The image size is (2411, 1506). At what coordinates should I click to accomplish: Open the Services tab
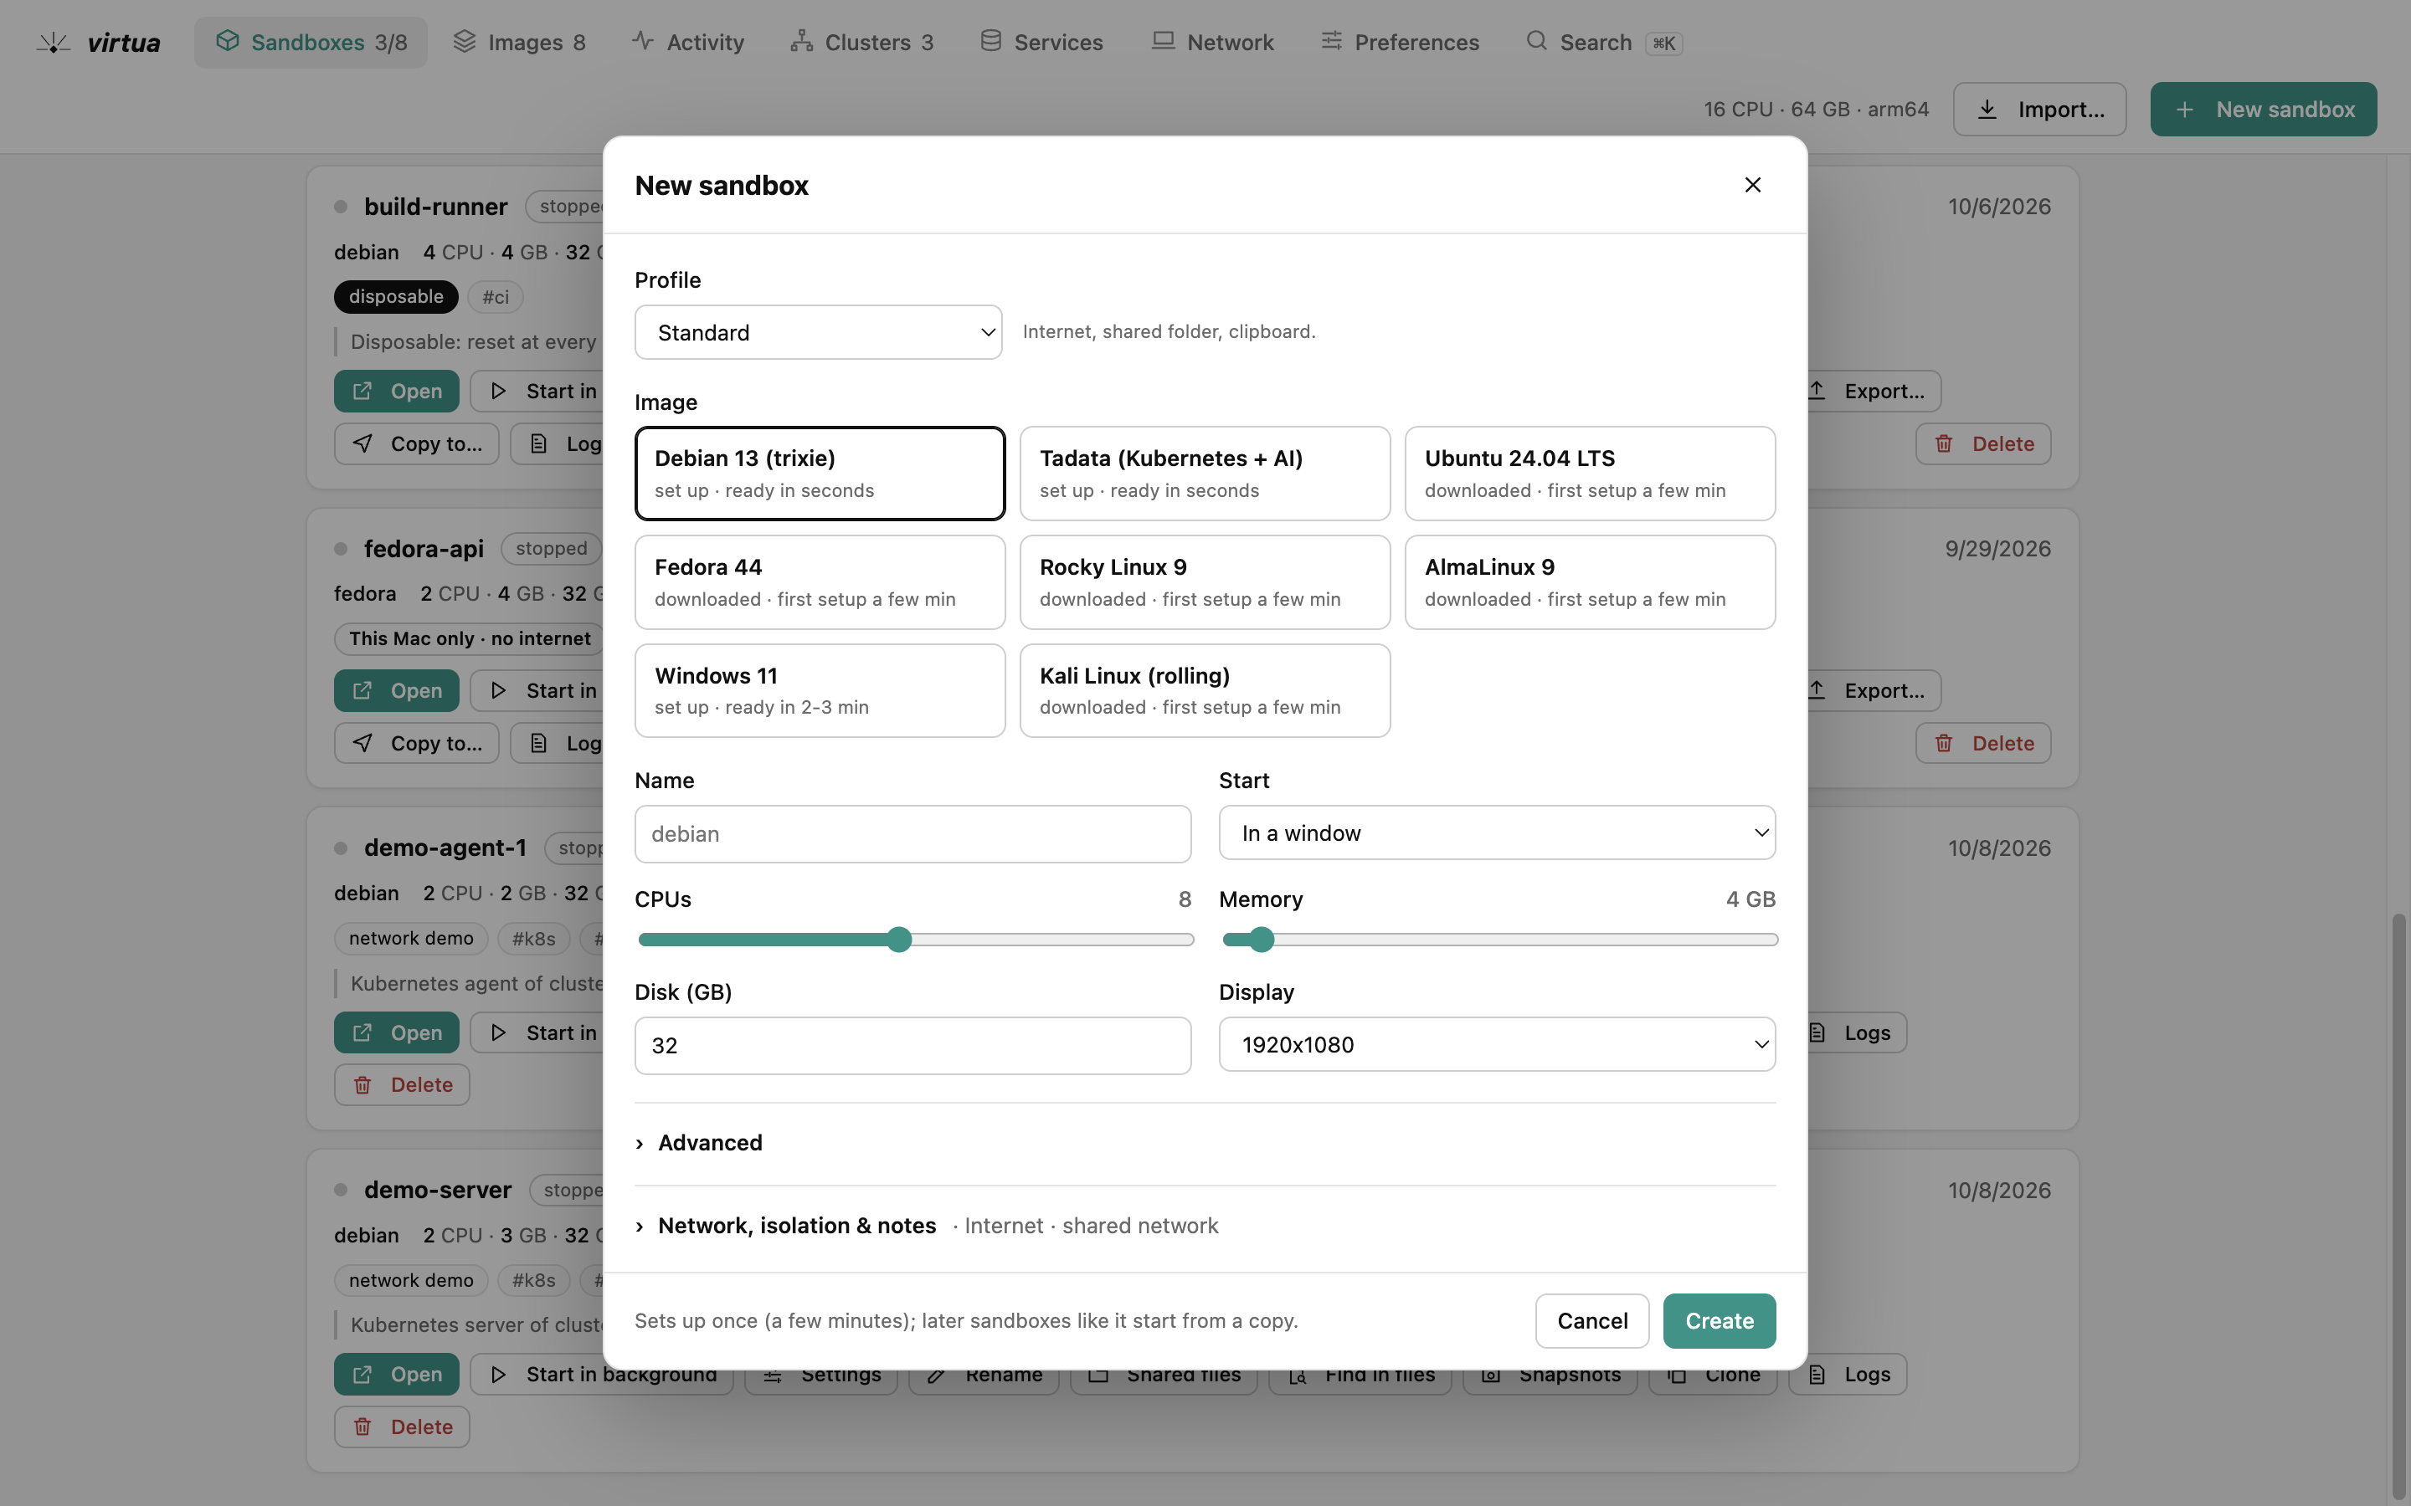pyautogui.click(x=1042, y=42)
